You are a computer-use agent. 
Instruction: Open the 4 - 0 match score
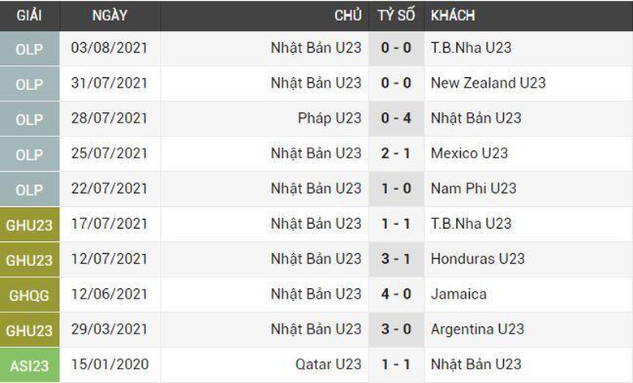[396, 295]
